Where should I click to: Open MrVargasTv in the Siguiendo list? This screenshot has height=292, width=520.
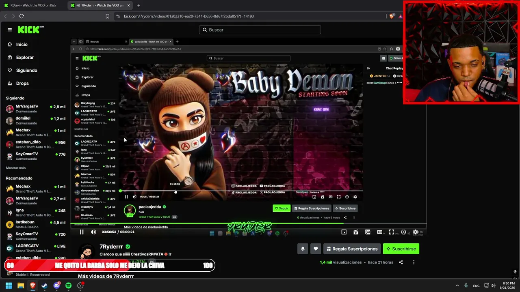click(36, 109)
